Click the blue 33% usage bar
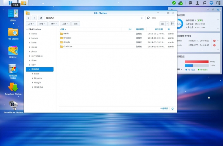 (197, 65)
